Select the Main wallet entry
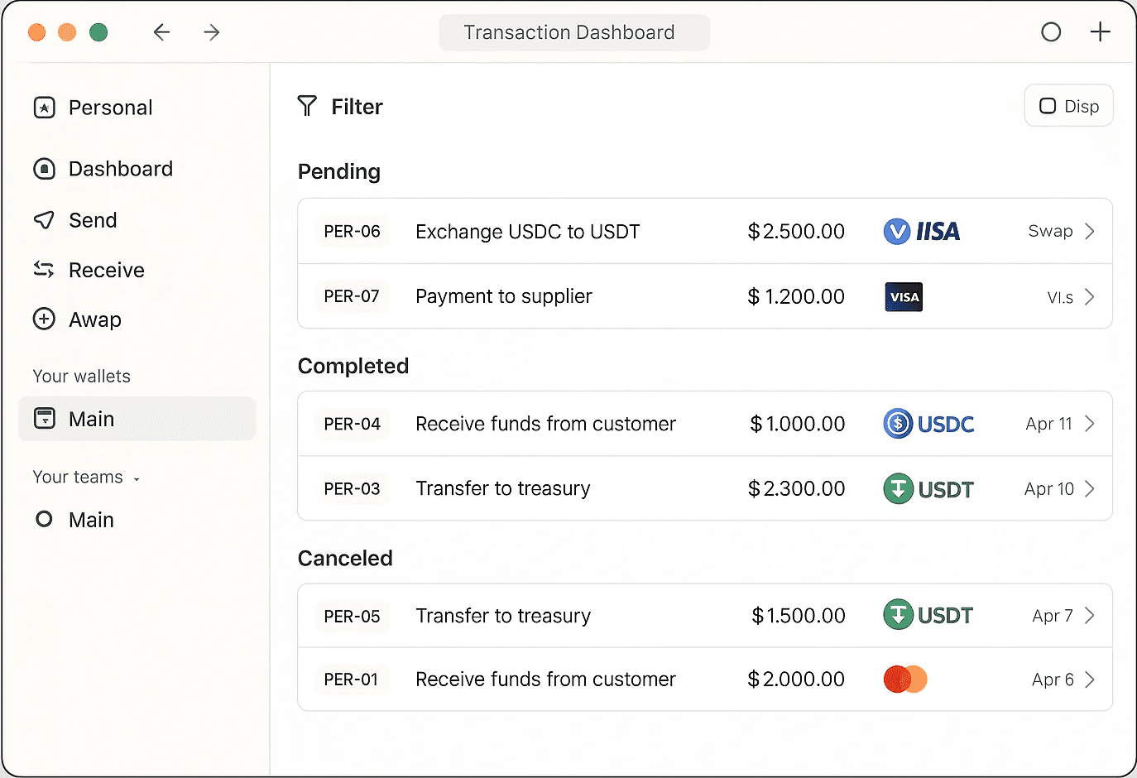The width and height of the screenshot is (1137, 778). (x=137, y=419)
